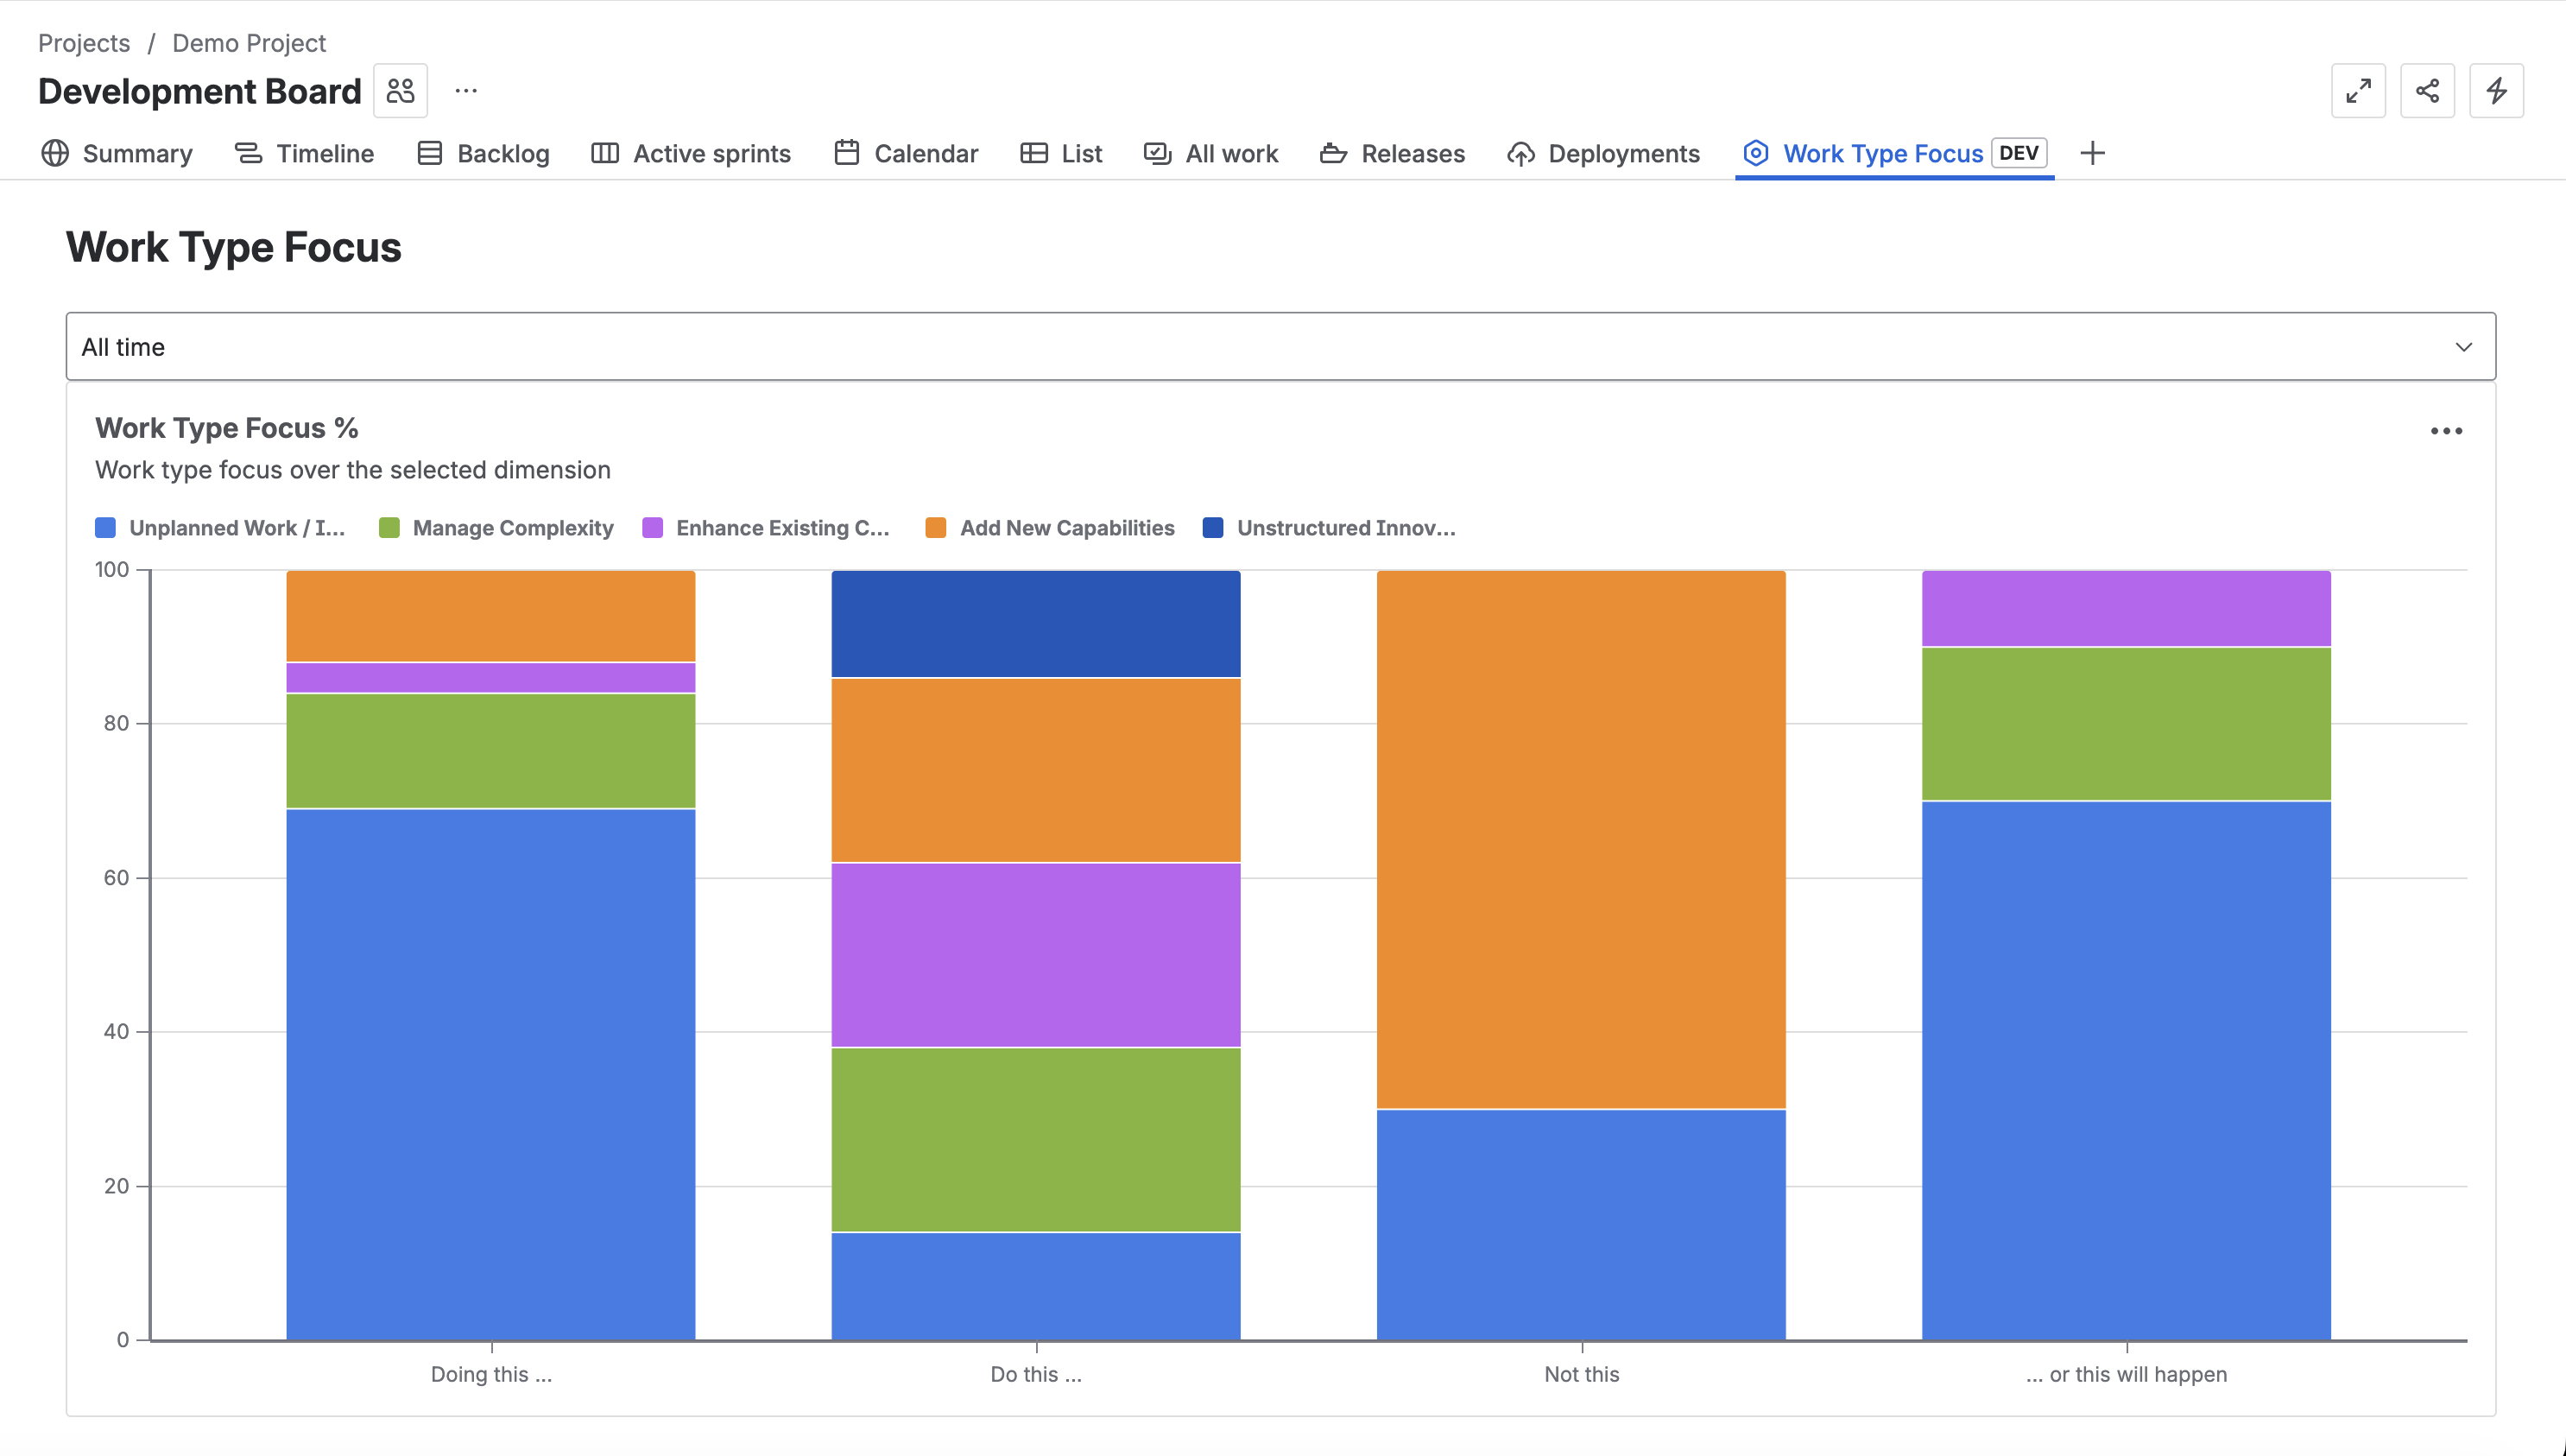Open Work Type Focus % chart menu
The height and width of the screenshot is (1456, 2566).
2446,431
